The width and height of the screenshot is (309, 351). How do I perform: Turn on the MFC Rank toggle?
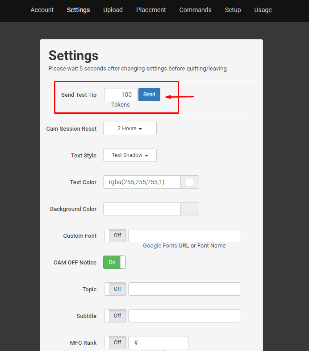point(115,343)
